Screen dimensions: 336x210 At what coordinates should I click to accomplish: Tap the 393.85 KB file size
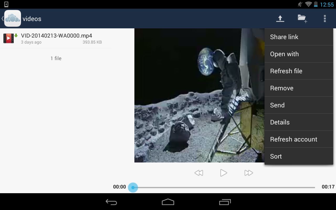tap(92, 42)
